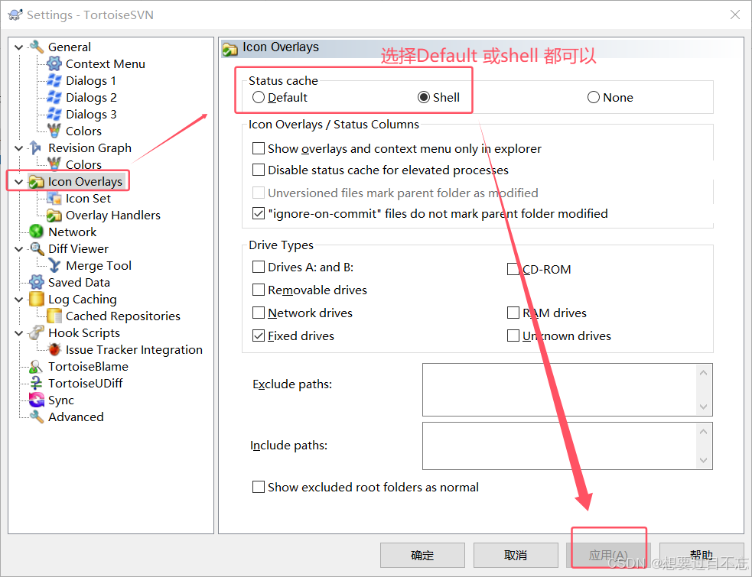
Task: Collapse the Icon Overlays tree node
Action: (x=18, y=182)
